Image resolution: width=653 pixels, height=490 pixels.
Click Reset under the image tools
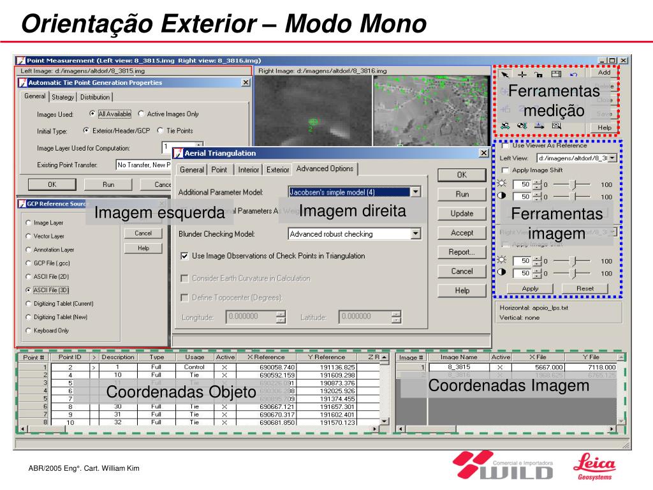[585, 288]
